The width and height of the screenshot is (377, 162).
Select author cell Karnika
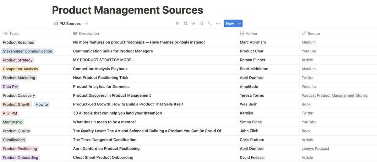point(246,113)
